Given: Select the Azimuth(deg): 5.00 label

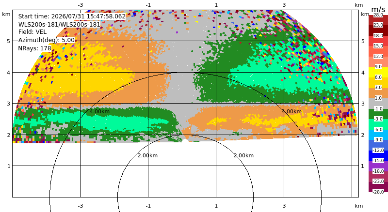Looking at the screenshot, I should tap(46, 40).
